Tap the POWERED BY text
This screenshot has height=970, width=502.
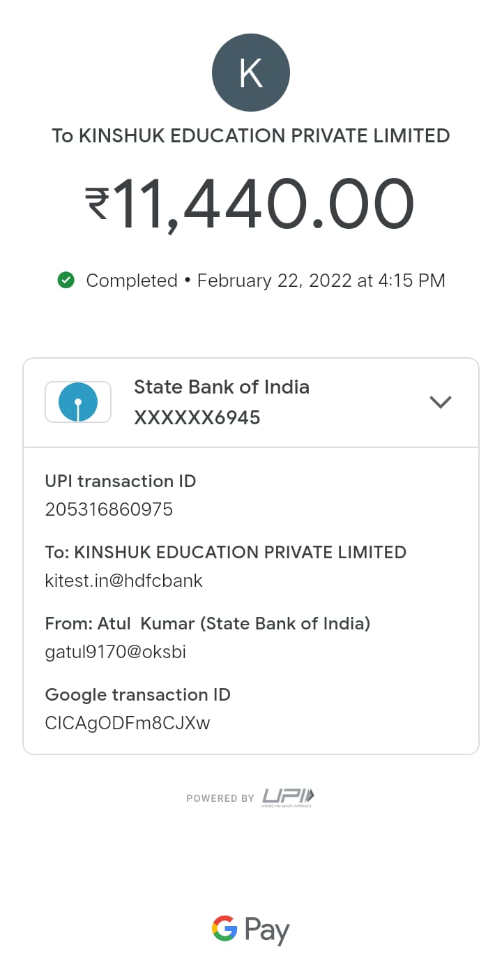click(220, 798)
